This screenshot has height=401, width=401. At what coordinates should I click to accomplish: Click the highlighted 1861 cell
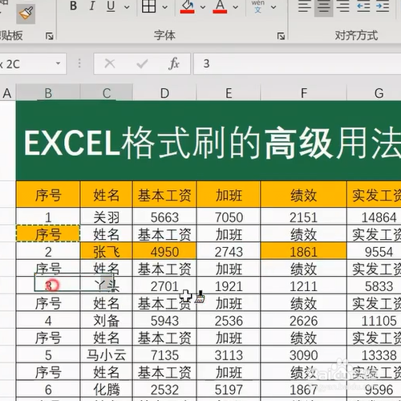304,251
